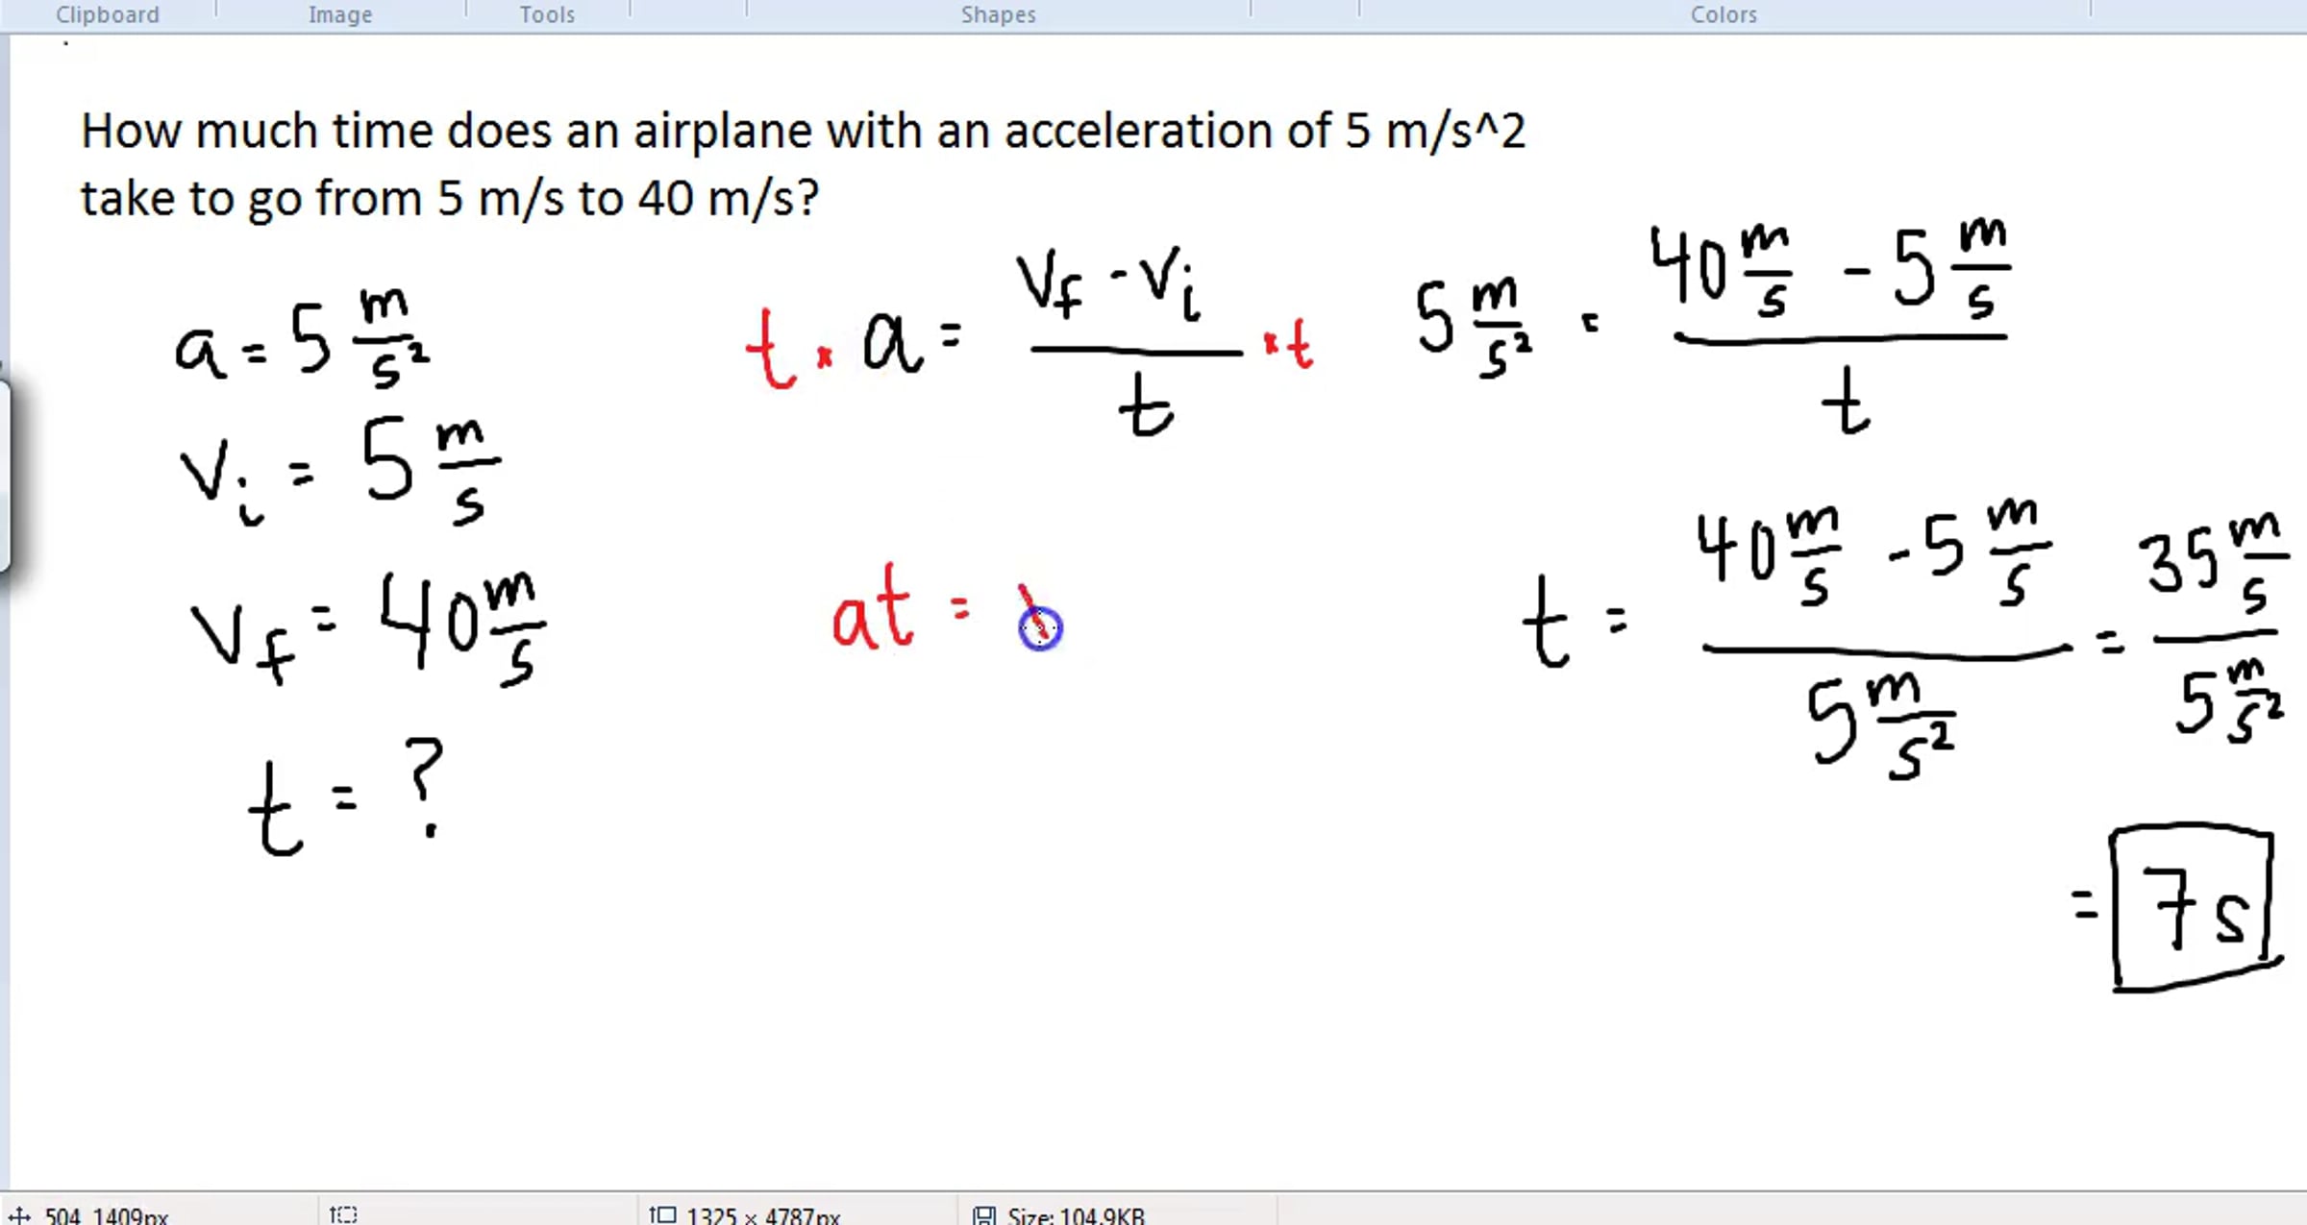Click the Shapes ribbon group label
This screenshot has width=2307, height=1225.
pyautogui.click(x=998, y=14)
